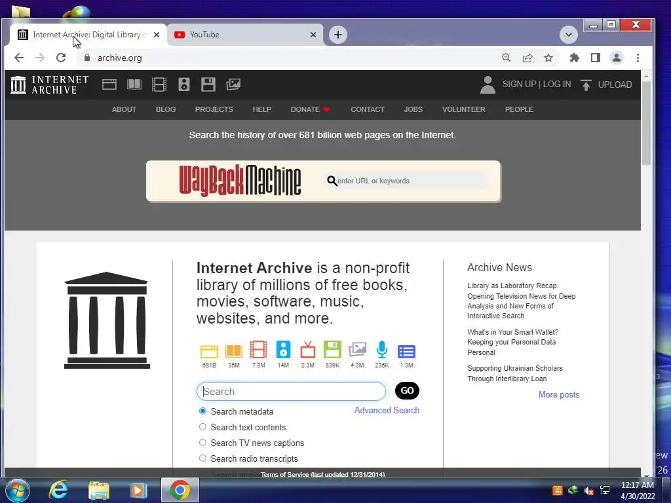This screenshot has height=503, width=671.
Task: Open the Software floppy icon in top bar
Action: (208, 84)
